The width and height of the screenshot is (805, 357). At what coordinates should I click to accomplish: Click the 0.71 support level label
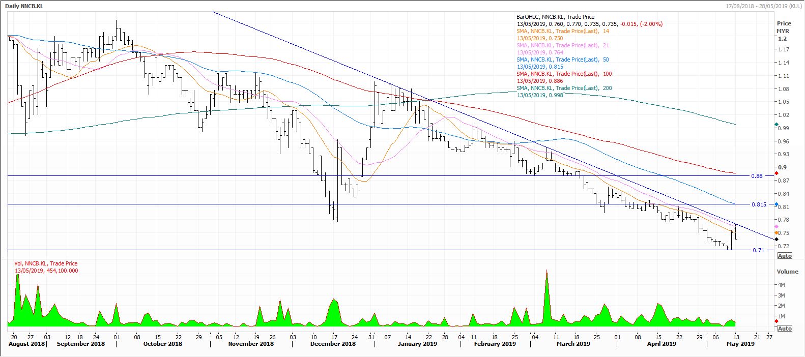click(758, 250)
